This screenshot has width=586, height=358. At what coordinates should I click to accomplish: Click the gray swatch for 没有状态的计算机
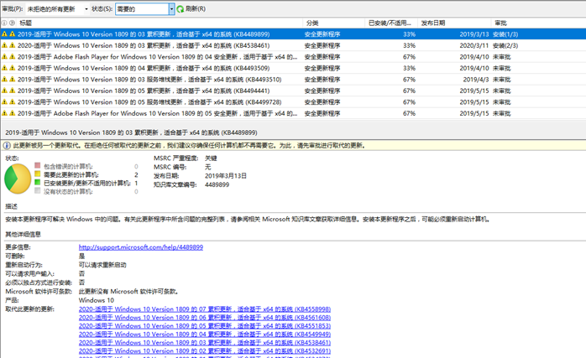[x=38, y=190]
